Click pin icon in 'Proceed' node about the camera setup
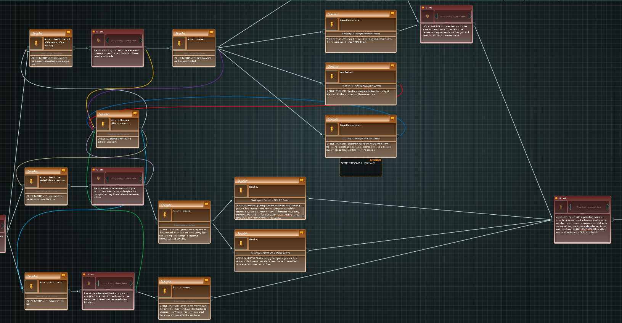The width and height of the screenshot is (622, 323). tap(165, 291)
